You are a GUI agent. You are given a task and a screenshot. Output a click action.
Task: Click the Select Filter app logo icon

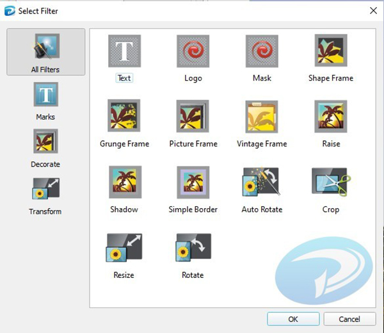pyautogui.click(x=10, y=11)
